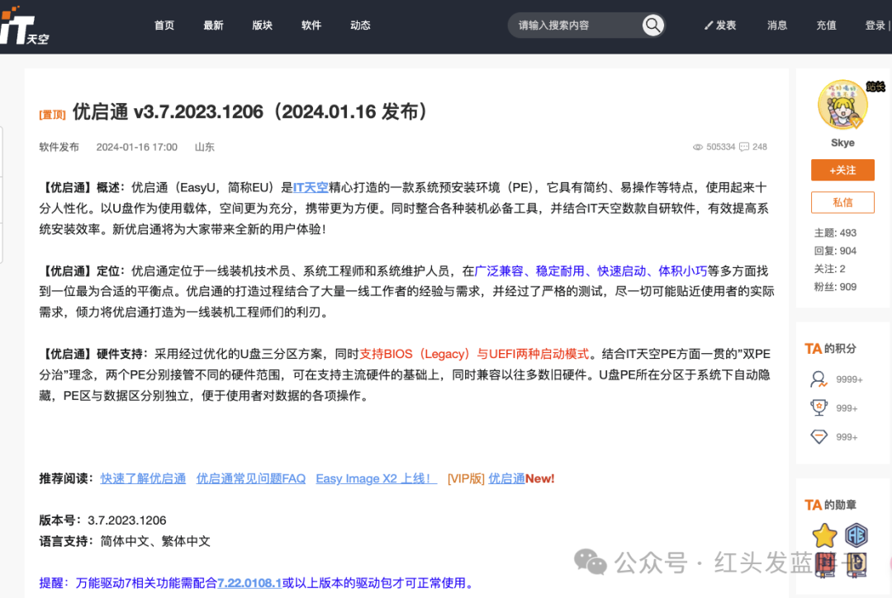Open the IT天空 link in overview

311,187
